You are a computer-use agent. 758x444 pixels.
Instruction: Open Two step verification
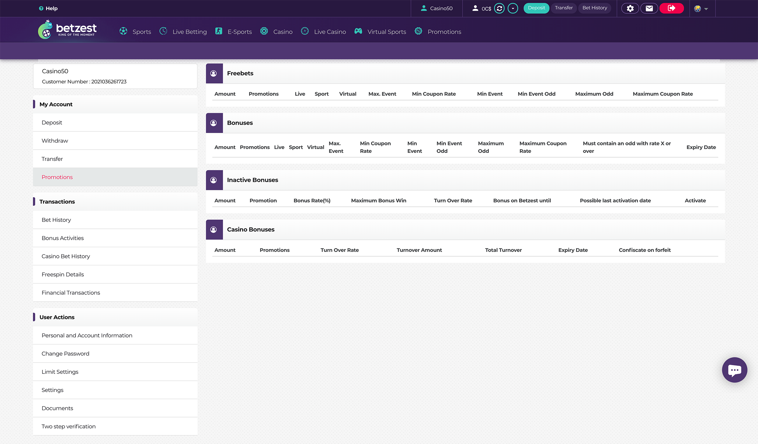click(115, 426)
